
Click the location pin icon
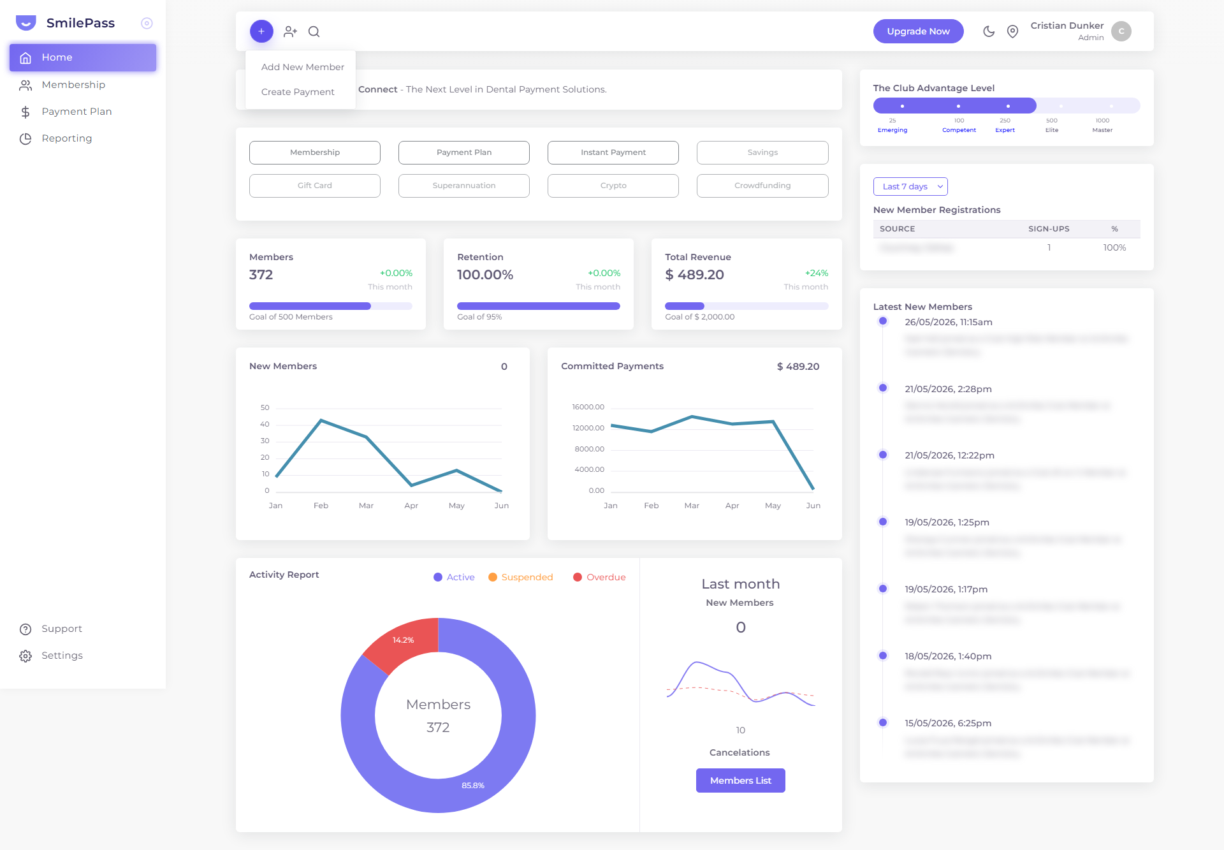[x=1012, y=31]
